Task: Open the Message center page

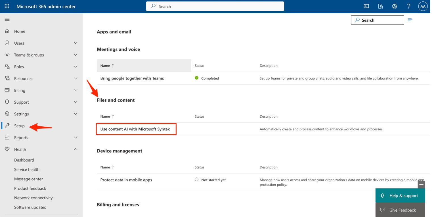Action: [28, 179]
